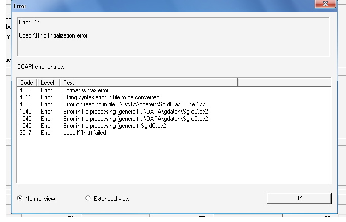Click the Text column header

pyautogui.click(x=148, y=82)
